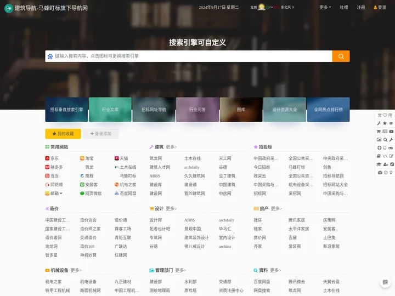Click 登录 in the header
Screen dimensions: 395x296
tap(380, 7)
